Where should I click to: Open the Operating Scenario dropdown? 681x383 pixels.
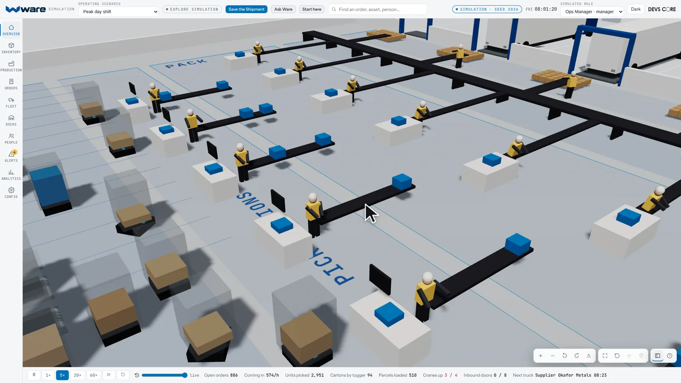(118, 11)
